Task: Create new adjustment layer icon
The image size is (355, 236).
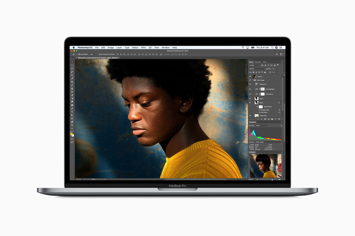Action: click(269, 119)
